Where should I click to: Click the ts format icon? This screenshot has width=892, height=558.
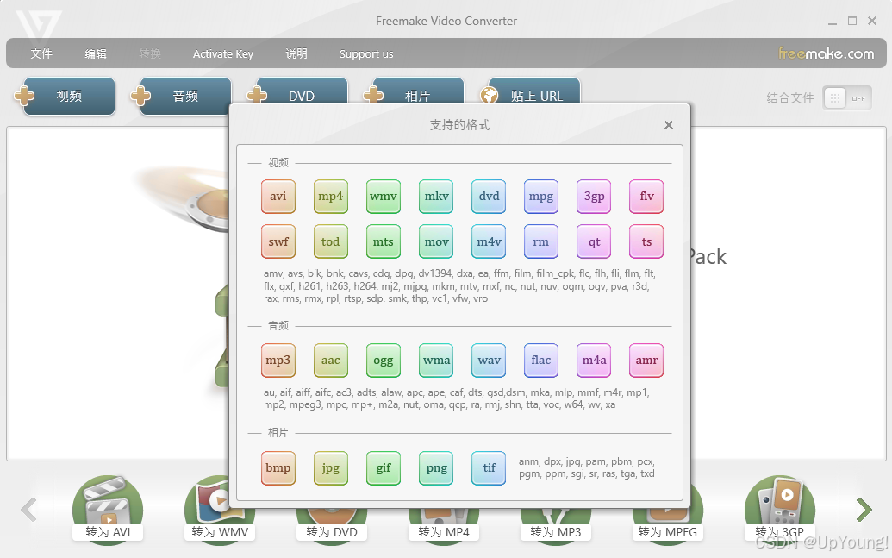tap(646, 241)
